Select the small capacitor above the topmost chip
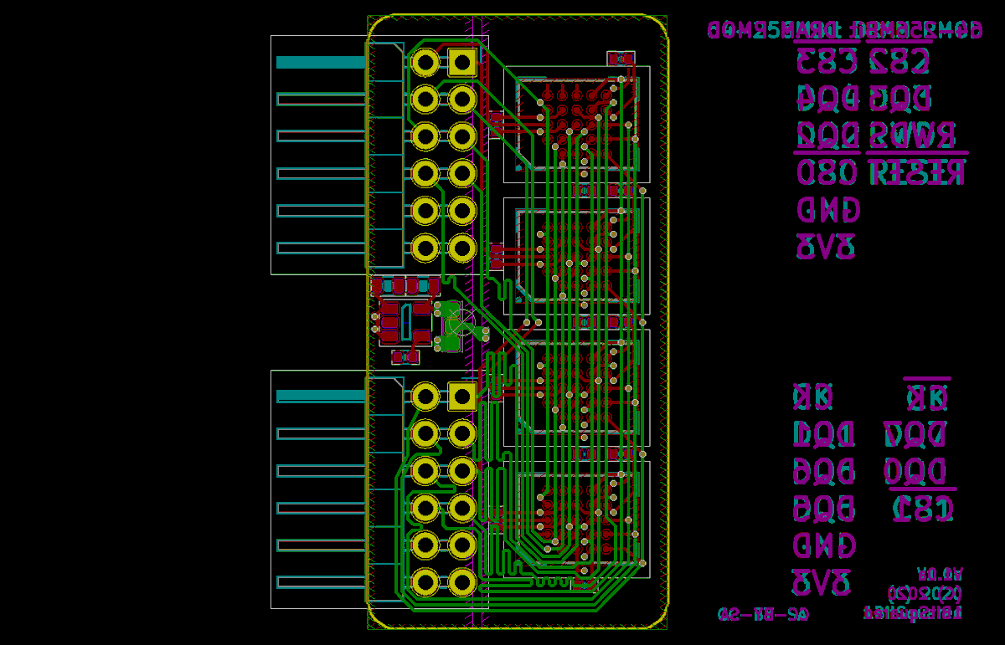This screenshot has height=645, width=1005. click(621, 59)
